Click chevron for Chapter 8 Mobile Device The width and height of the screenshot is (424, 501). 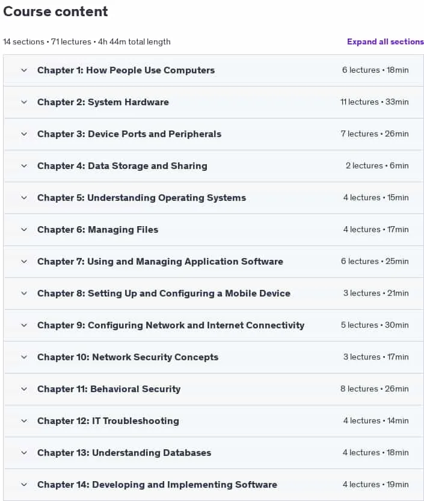point(24,294)
